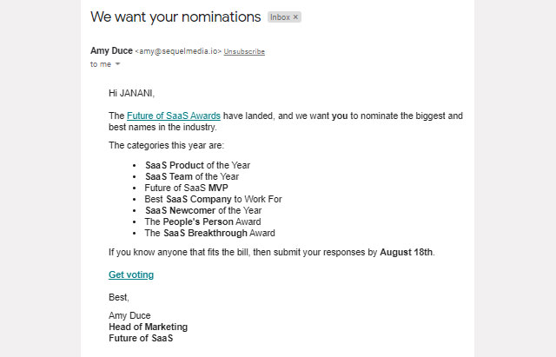Click the "SaaS Team of the Year" item
The width and height of the screenshot is (556, 357).
[x=191, y=176]
